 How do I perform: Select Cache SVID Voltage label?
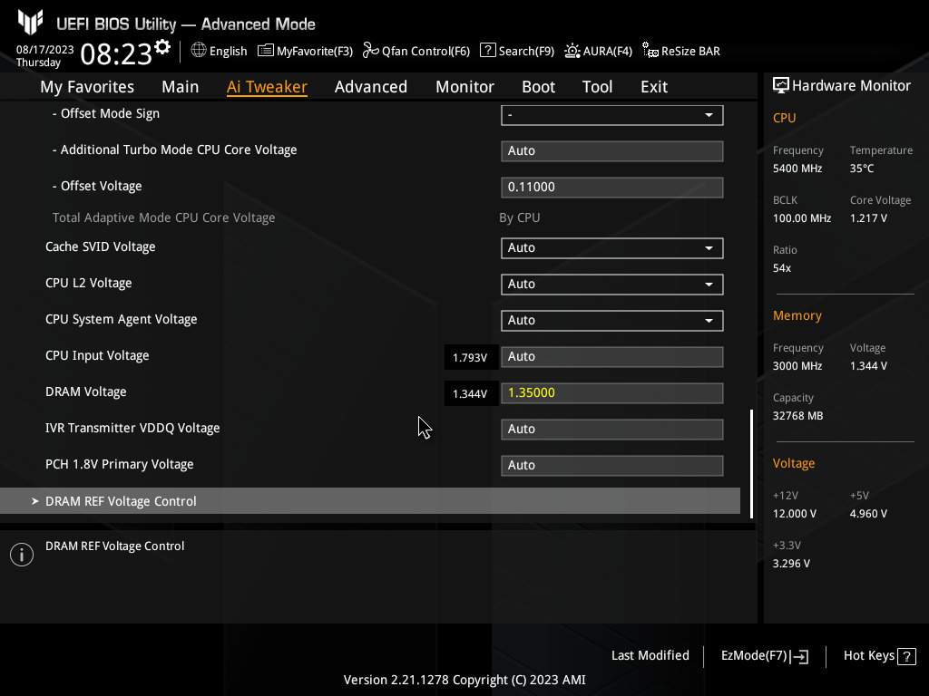click(x=100, y=246)
